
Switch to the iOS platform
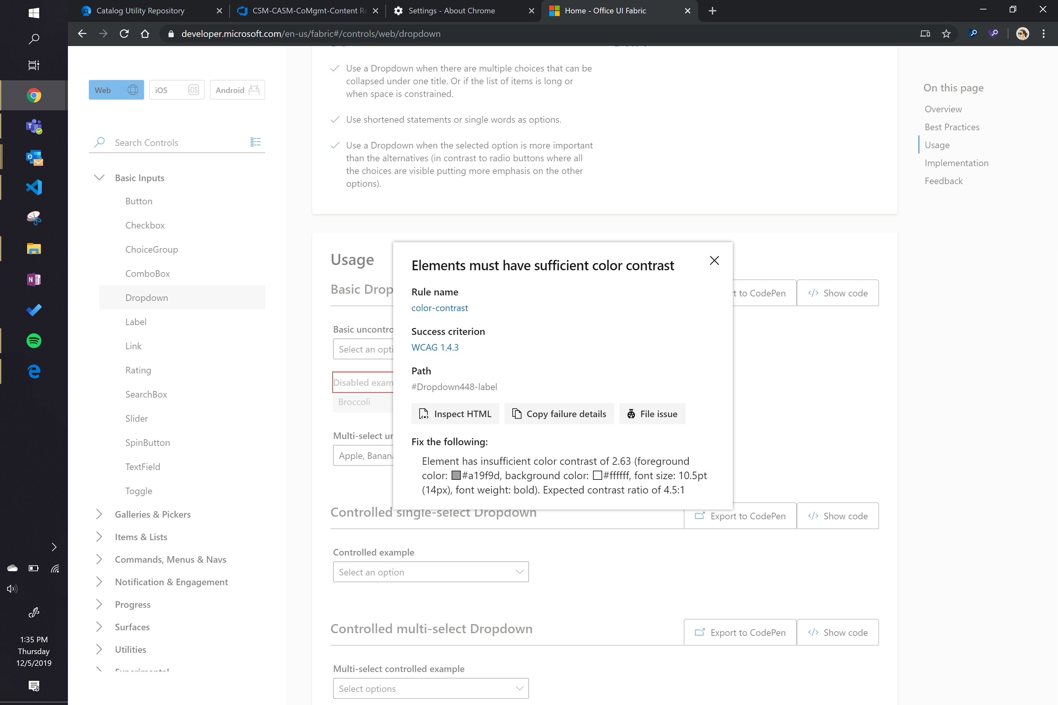pyautogui.click(x=176, y=90)
